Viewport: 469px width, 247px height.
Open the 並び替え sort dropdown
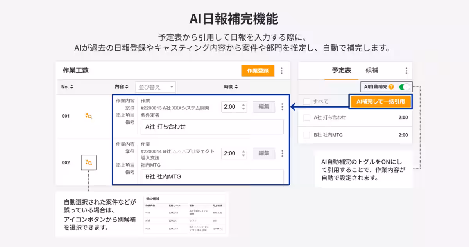click(x=156, y=86)
